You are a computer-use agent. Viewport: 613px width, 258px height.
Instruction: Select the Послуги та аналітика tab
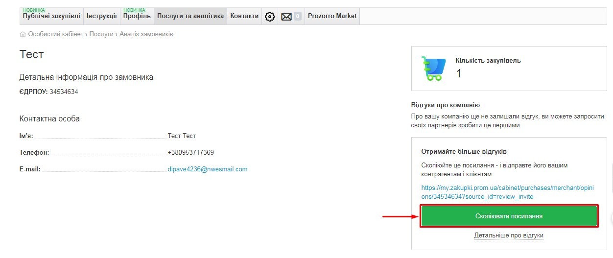tap(190, 16)
